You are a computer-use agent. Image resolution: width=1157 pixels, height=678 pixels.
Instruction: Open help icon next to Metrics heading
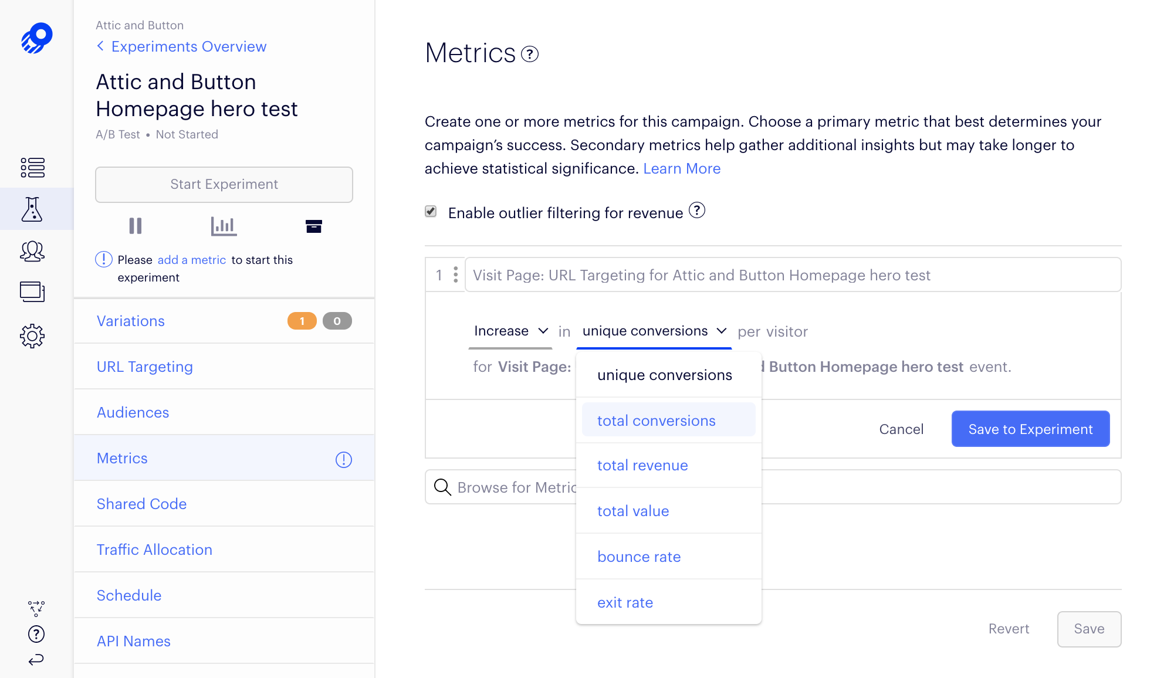pos(530,55)
